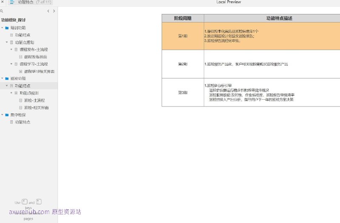Click the 培训功能 folder icon
Screen dimensions: 340x223
tap(7, 28)
